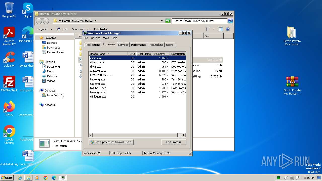The height and width of the screenshot is (181, 322).
Task: Open the Start menu
Action: tap(7, 178)
